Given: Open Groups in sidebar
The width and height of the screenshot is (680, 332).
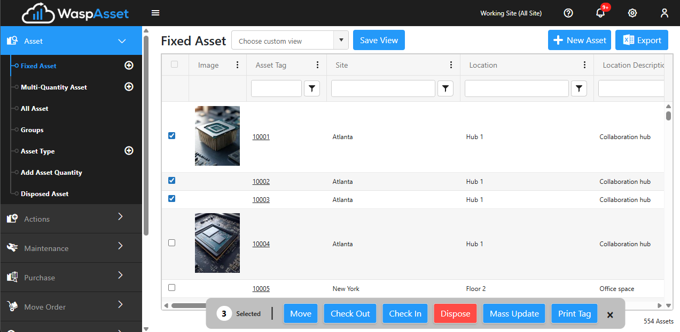Looking at the screenshot, I should click(x=32, y=130).
